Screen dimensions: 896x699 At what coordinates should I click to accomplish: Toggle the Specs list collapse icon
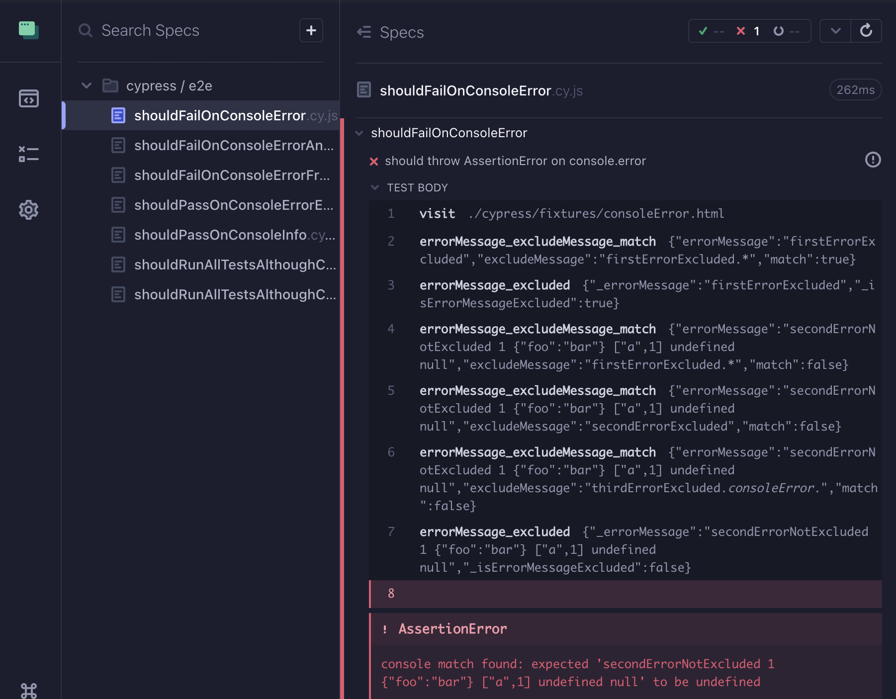click(364, 32)
